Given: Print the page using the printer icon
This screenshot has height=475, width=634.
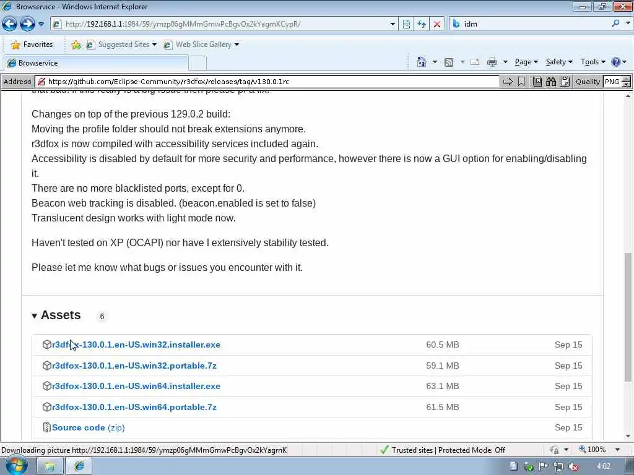Looking at the screenshot, I should pyautogui.click(x=492, y=62).
